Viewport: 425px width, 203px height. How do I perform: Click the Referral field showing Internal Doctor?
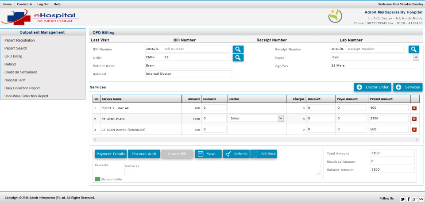pos(189,73)
